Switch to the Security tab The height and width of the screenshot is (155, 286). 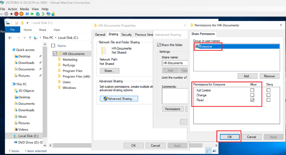tap(127, 35)
